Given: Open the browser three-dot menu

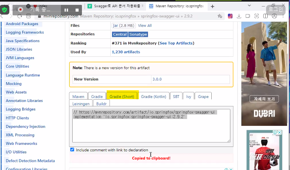Looking at the screenshot, I should [x=283, y=16].
